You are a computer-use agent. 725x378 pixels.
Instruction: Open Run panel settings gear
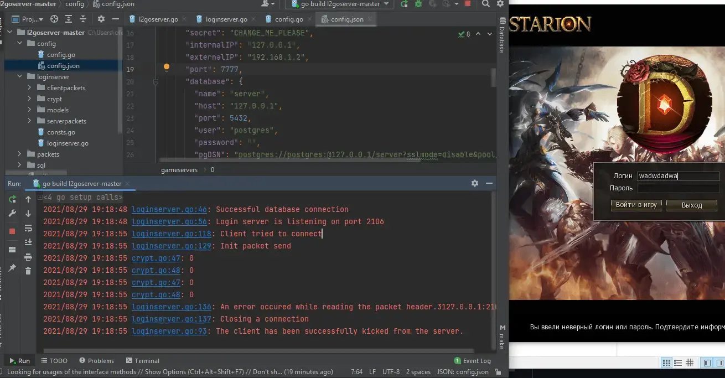click(x=474, y=183)
